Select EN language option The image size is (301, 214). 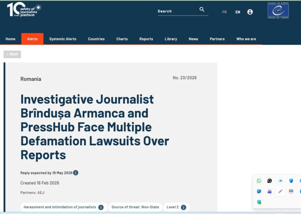pyautogui.click(x=238, y=12)
